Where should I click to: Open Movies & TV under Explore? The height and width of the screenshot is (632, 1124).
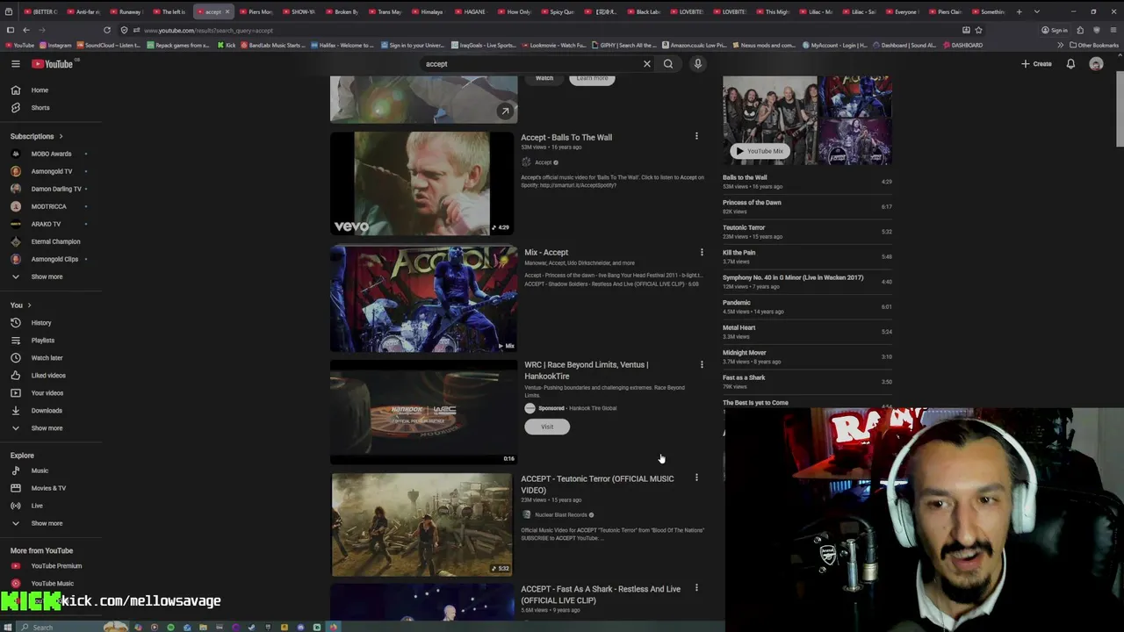[49, 488]
